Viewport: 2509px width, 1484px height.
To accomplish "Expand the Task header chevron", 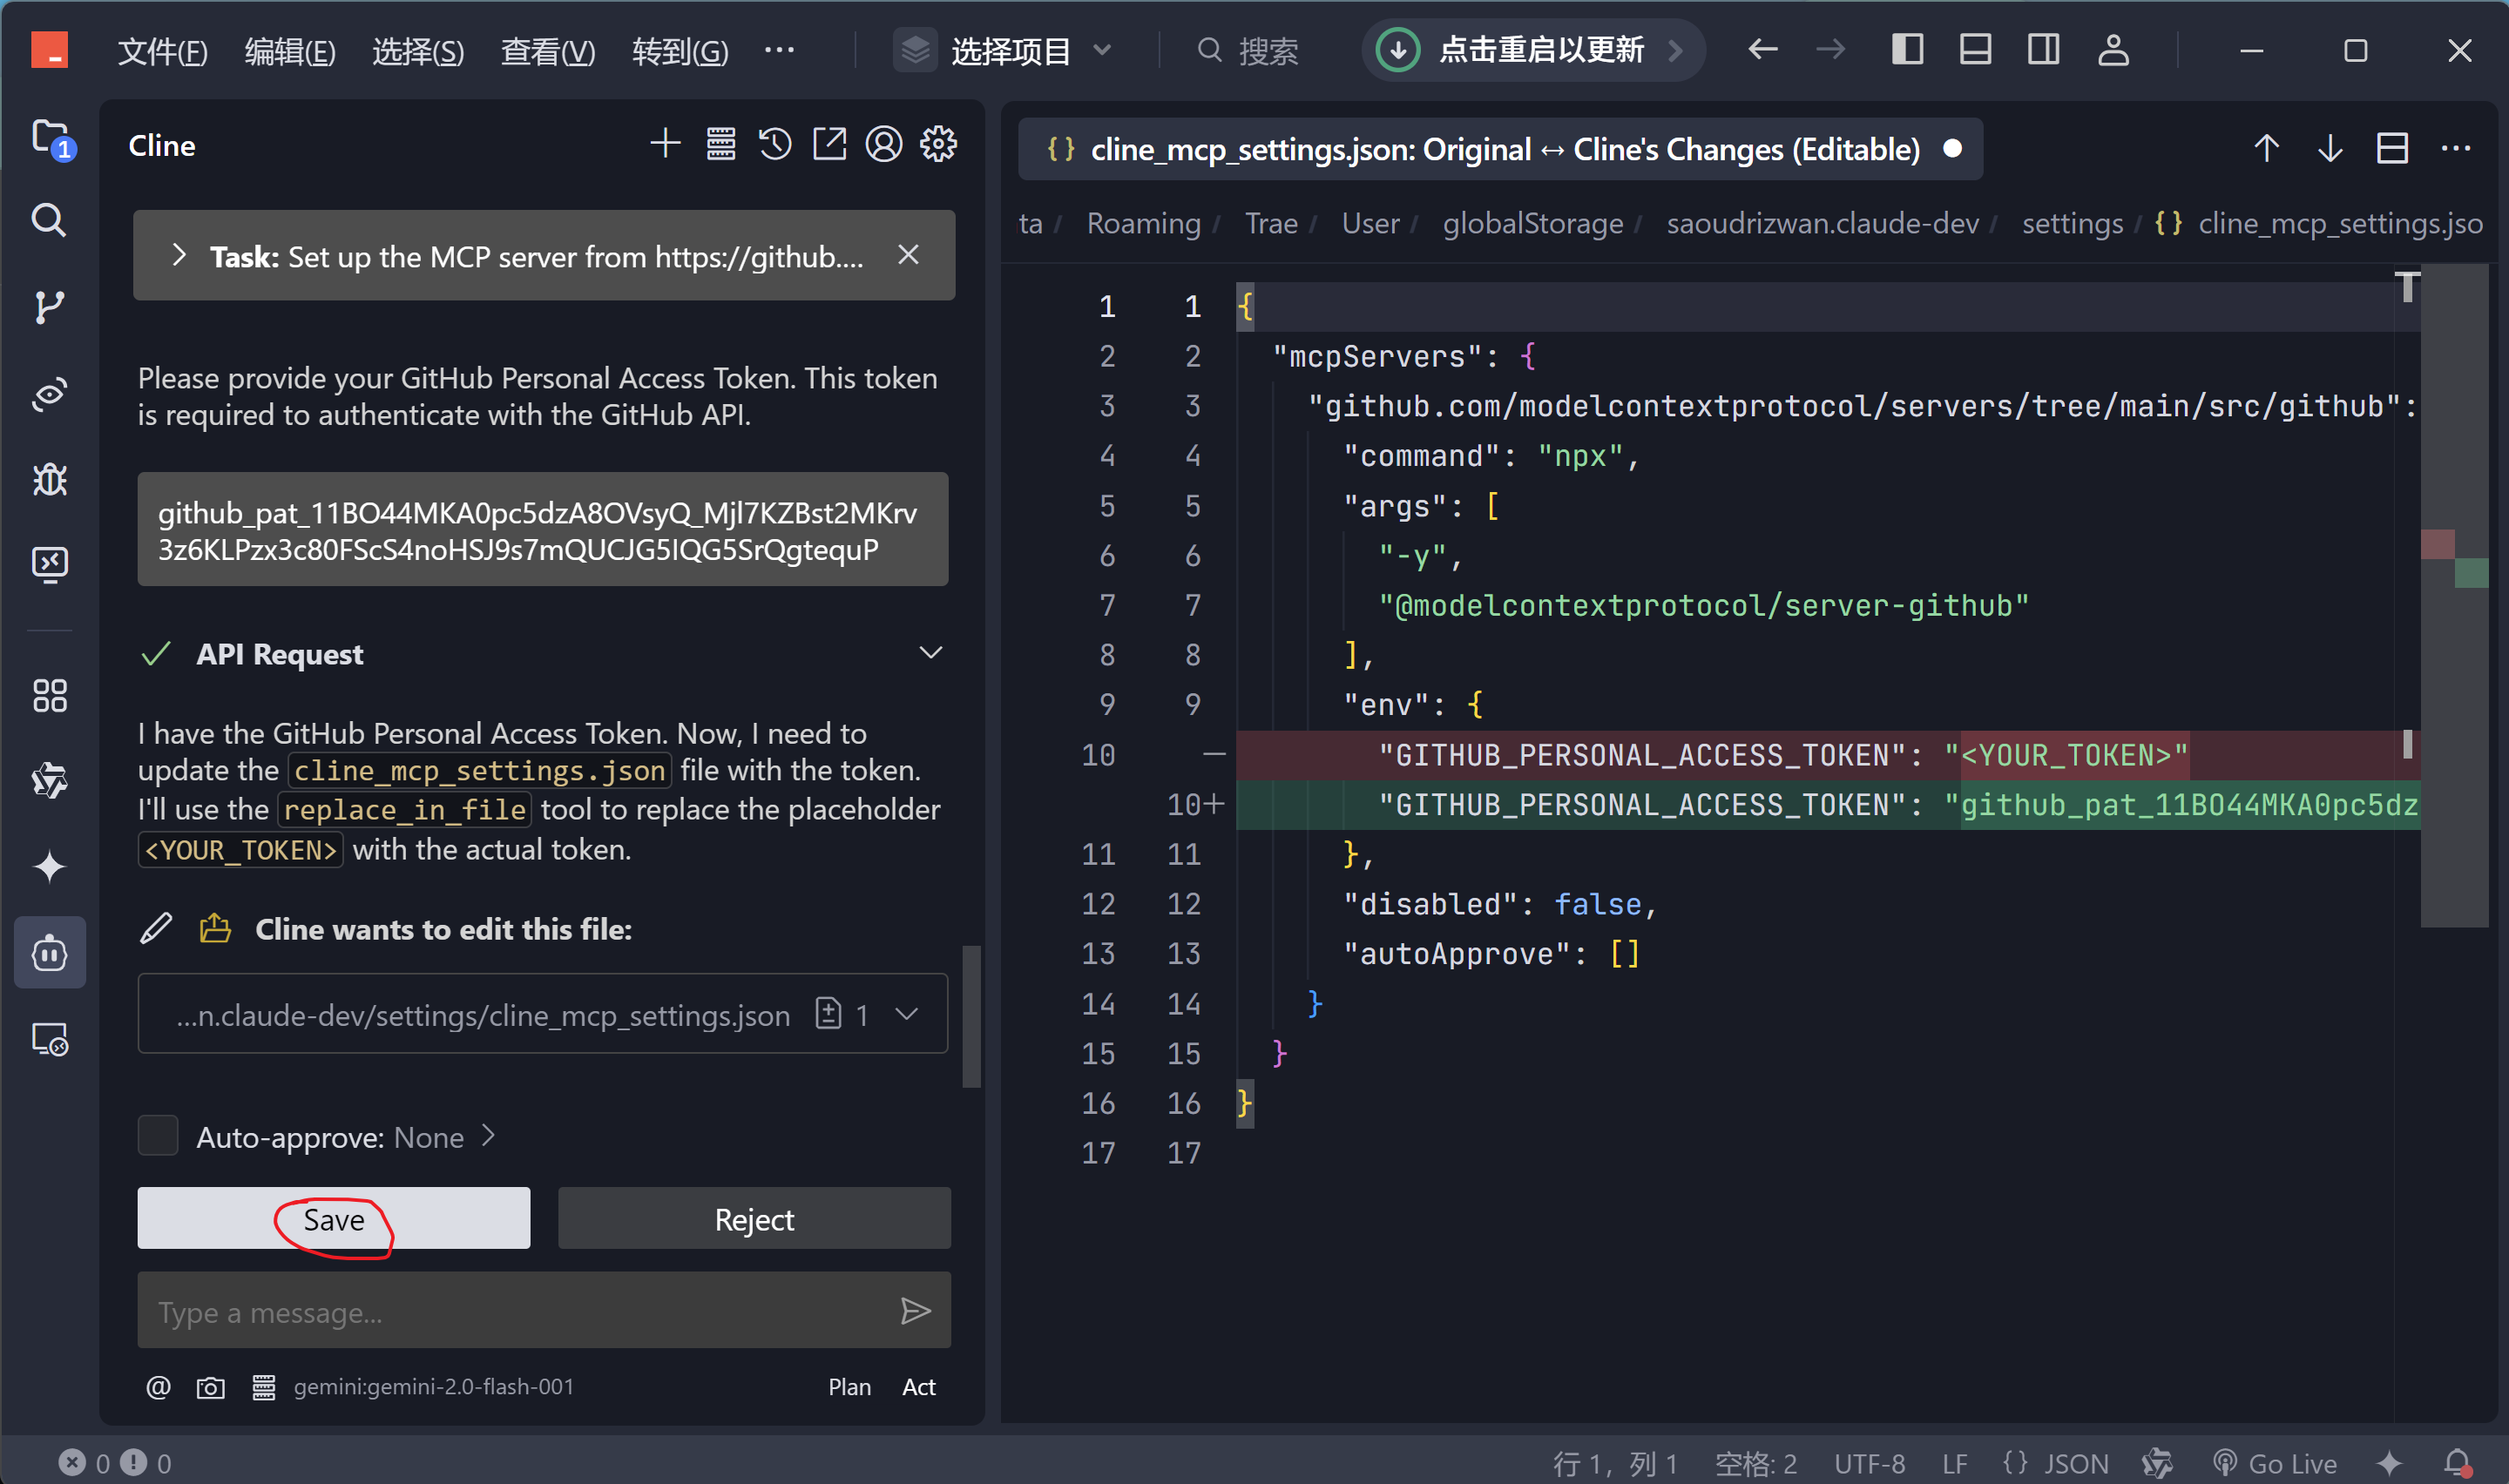I will click(x=179, y=256).
